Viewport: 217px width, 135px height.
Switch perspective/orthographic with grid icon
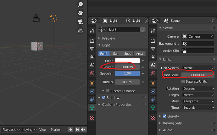tap(80, 30)
